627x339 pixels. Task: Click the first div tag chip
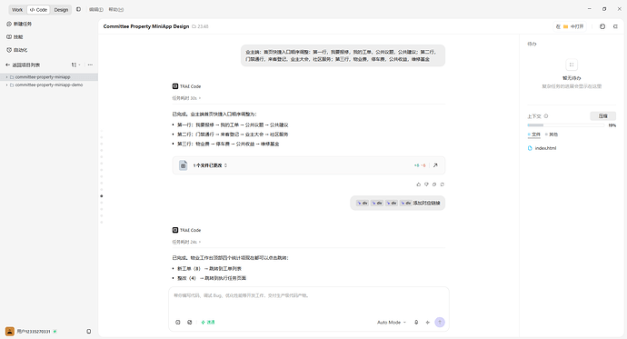click(x=363, y=203)
